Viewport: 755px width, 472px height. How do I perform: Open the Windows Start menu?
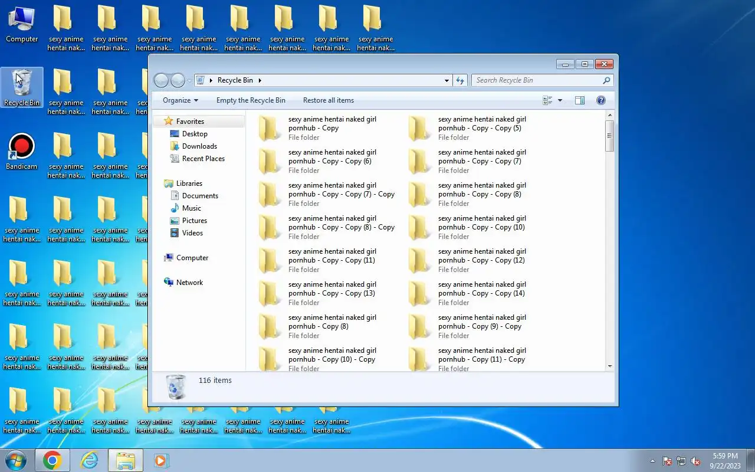coord(15,460)
